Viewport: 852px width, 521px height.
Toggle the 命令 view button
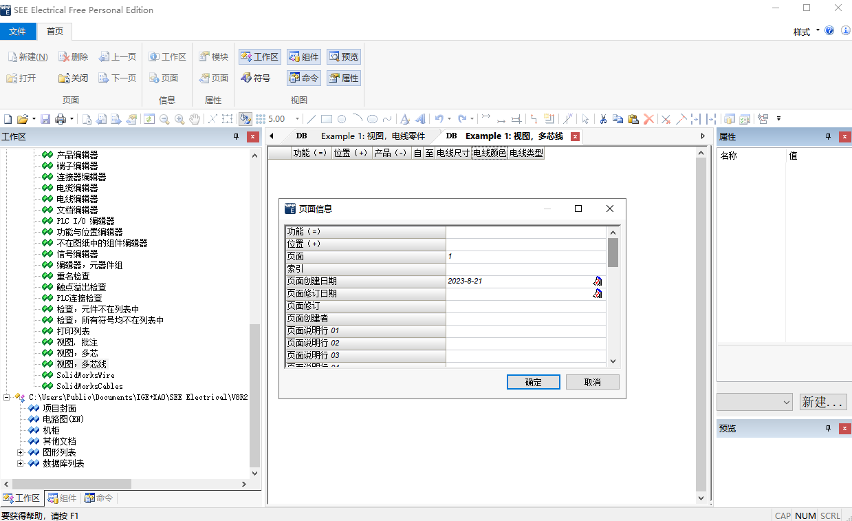tap(303, 78)
